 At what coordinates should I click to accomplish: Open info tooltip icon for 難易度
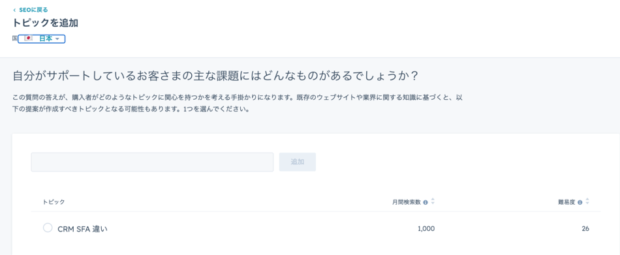pyautogui.click(x=580, y=202)
